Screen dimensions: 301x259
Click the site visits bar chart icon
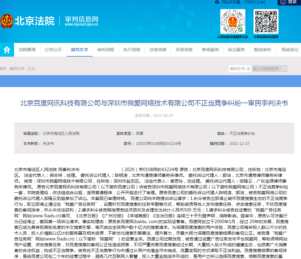point(216,2)
